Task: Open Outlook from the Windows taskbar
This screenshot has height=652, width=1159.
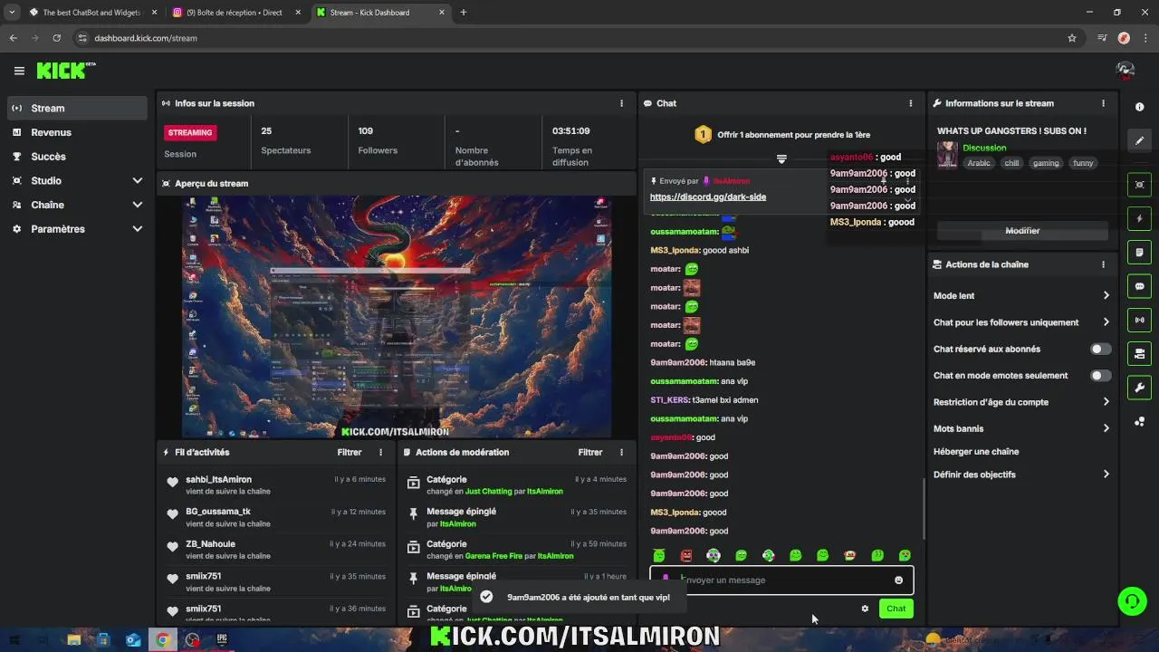Action: coord(133,640)
